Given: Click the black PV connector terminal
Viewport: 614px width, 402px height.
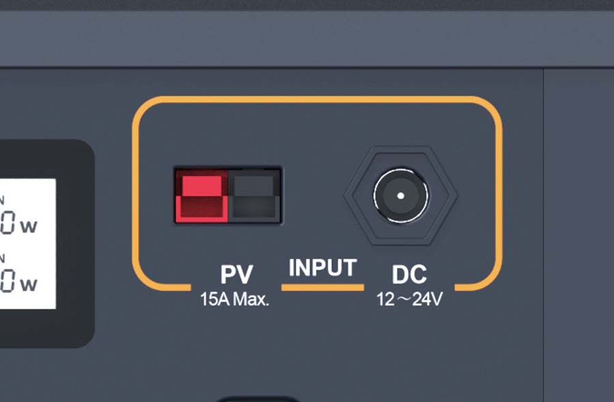Looking at the screenshot, I should (x=254, y=196).
